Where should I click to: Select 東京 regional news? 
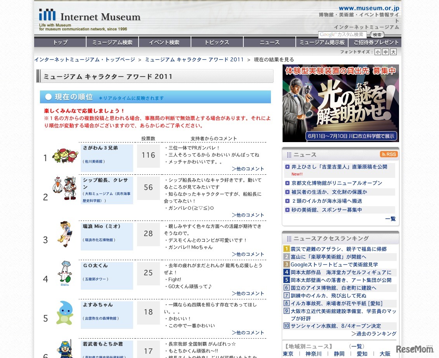(x=288, y=354)
